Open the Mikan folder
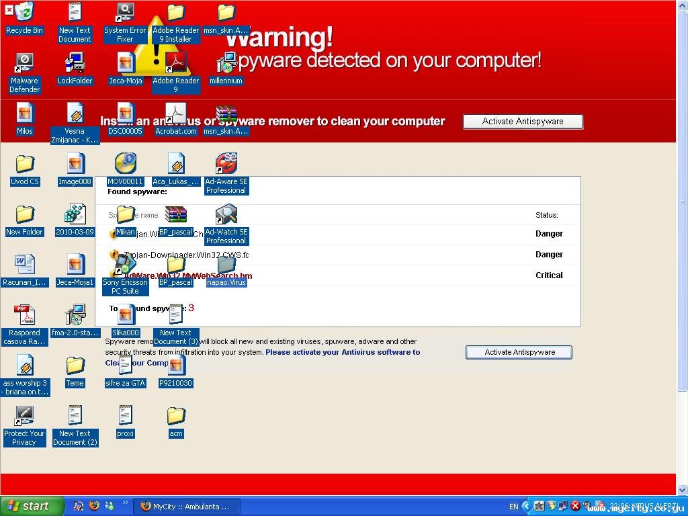The image size is (688, 516). pos(126,220)
